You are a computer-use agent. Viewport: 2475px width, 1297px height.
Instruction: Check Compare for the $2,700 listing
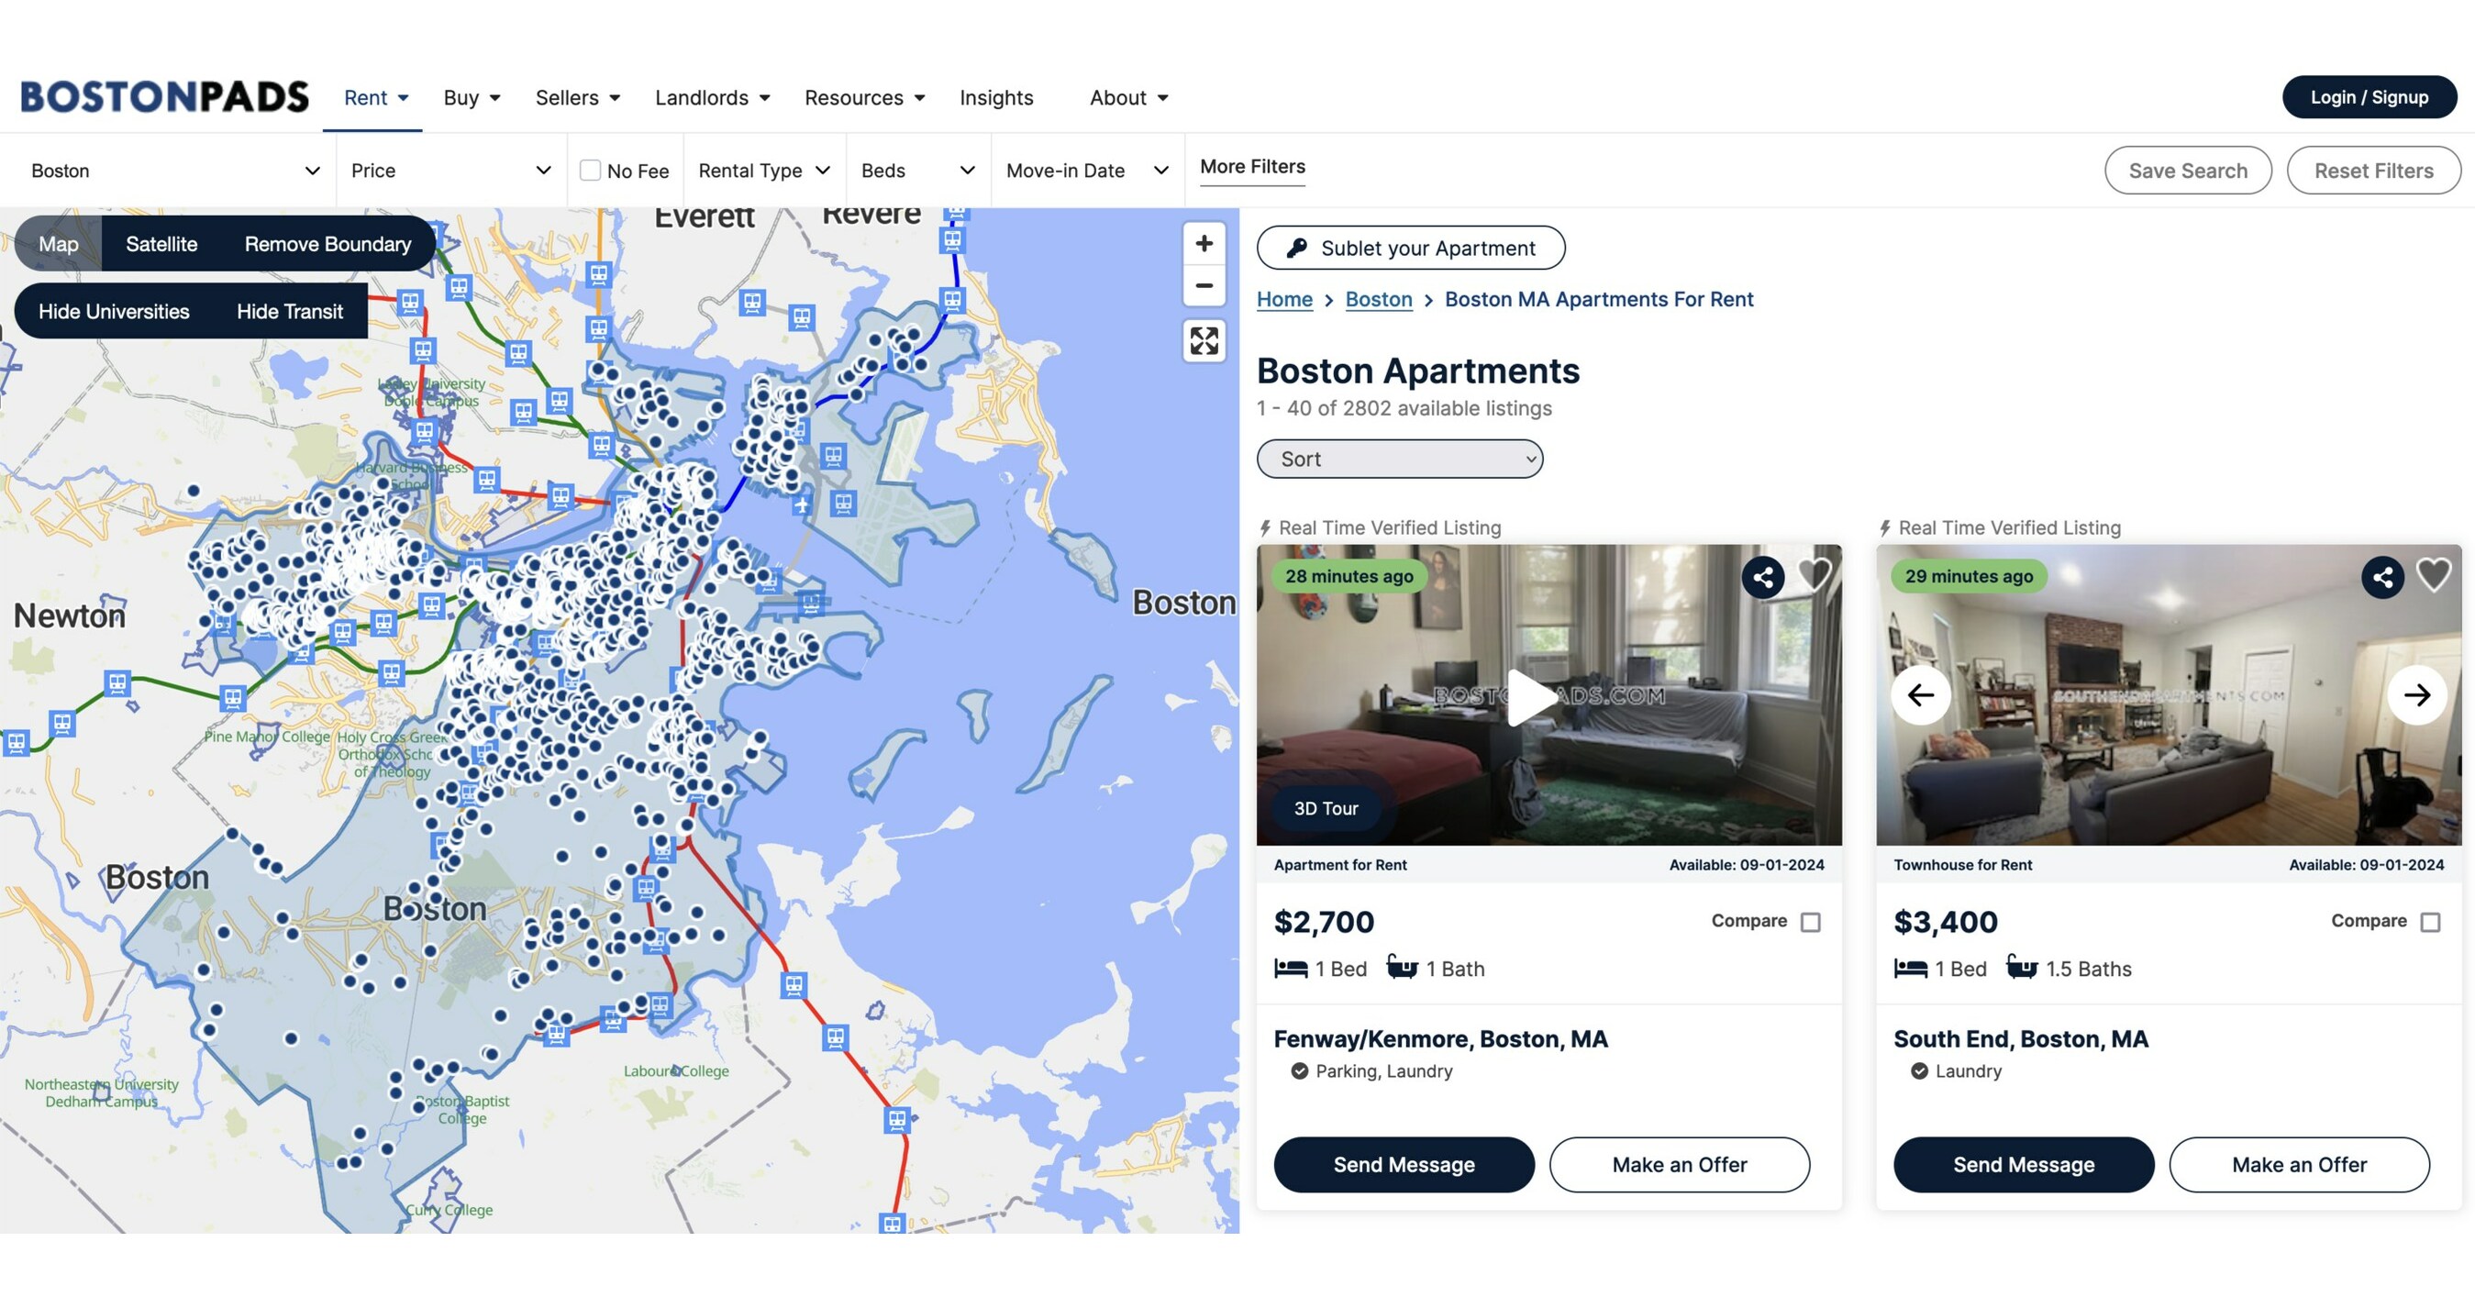(1810, 923)
